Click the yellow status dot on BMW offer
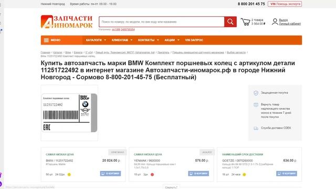This screenshot has height=189, width=336. click(69, 174)
